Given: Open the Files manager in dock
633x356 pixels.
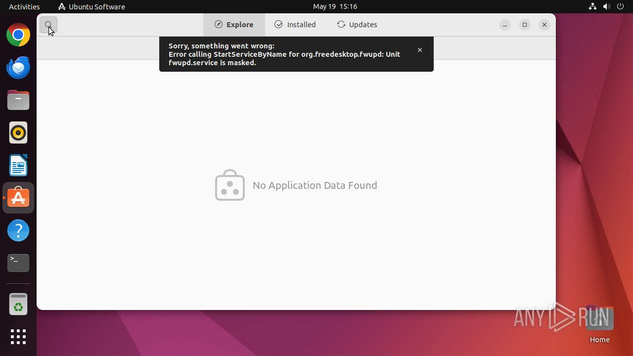Looking at the screenshot, I should coord(18,100).
